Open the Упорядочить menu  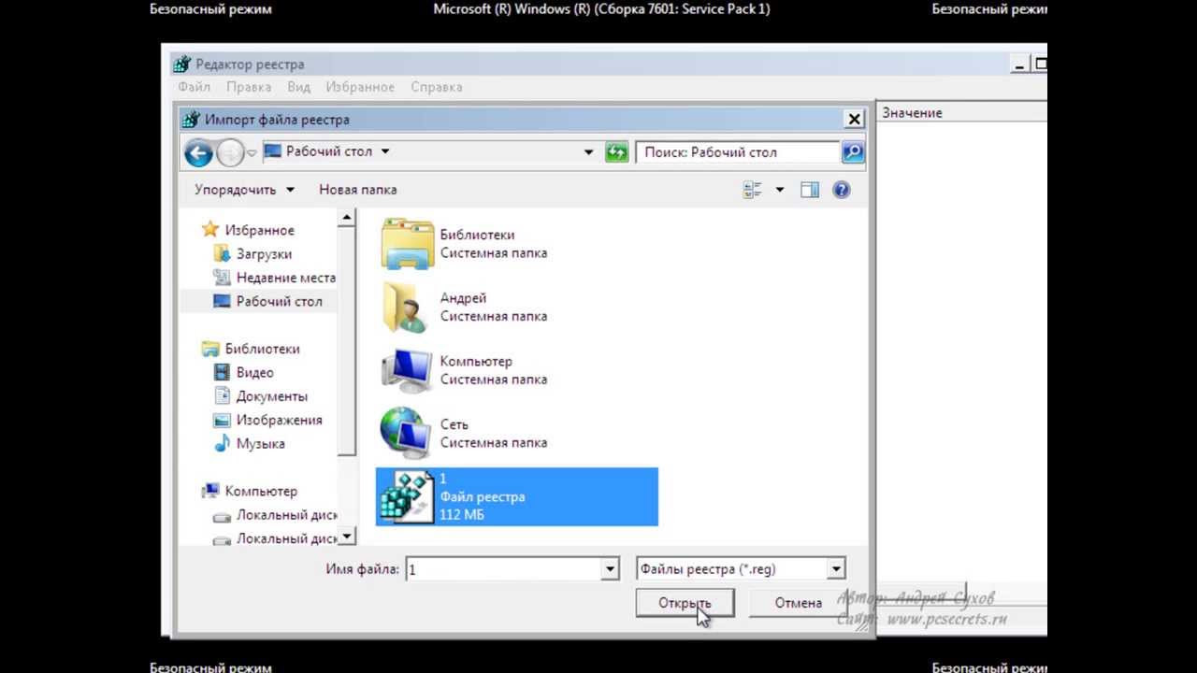[244, 190]
